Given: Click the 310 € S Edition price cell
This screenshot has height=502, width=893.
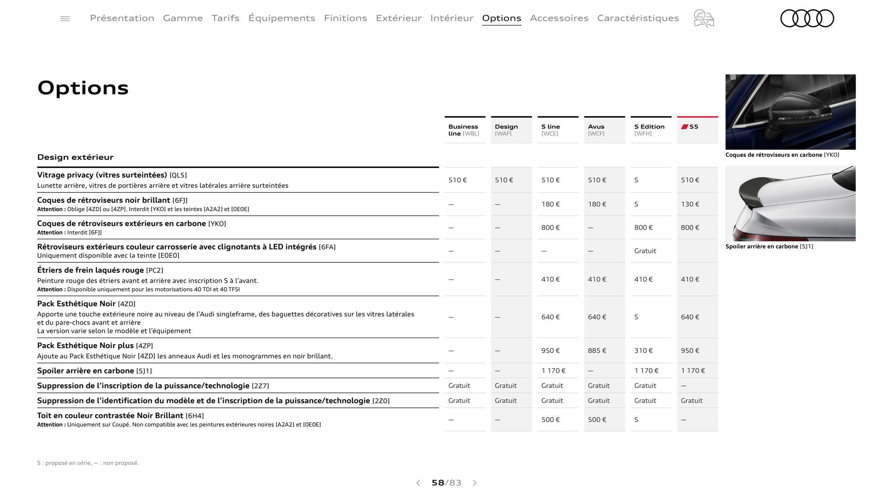Looking at the screenshot, I should pos(651,351).
